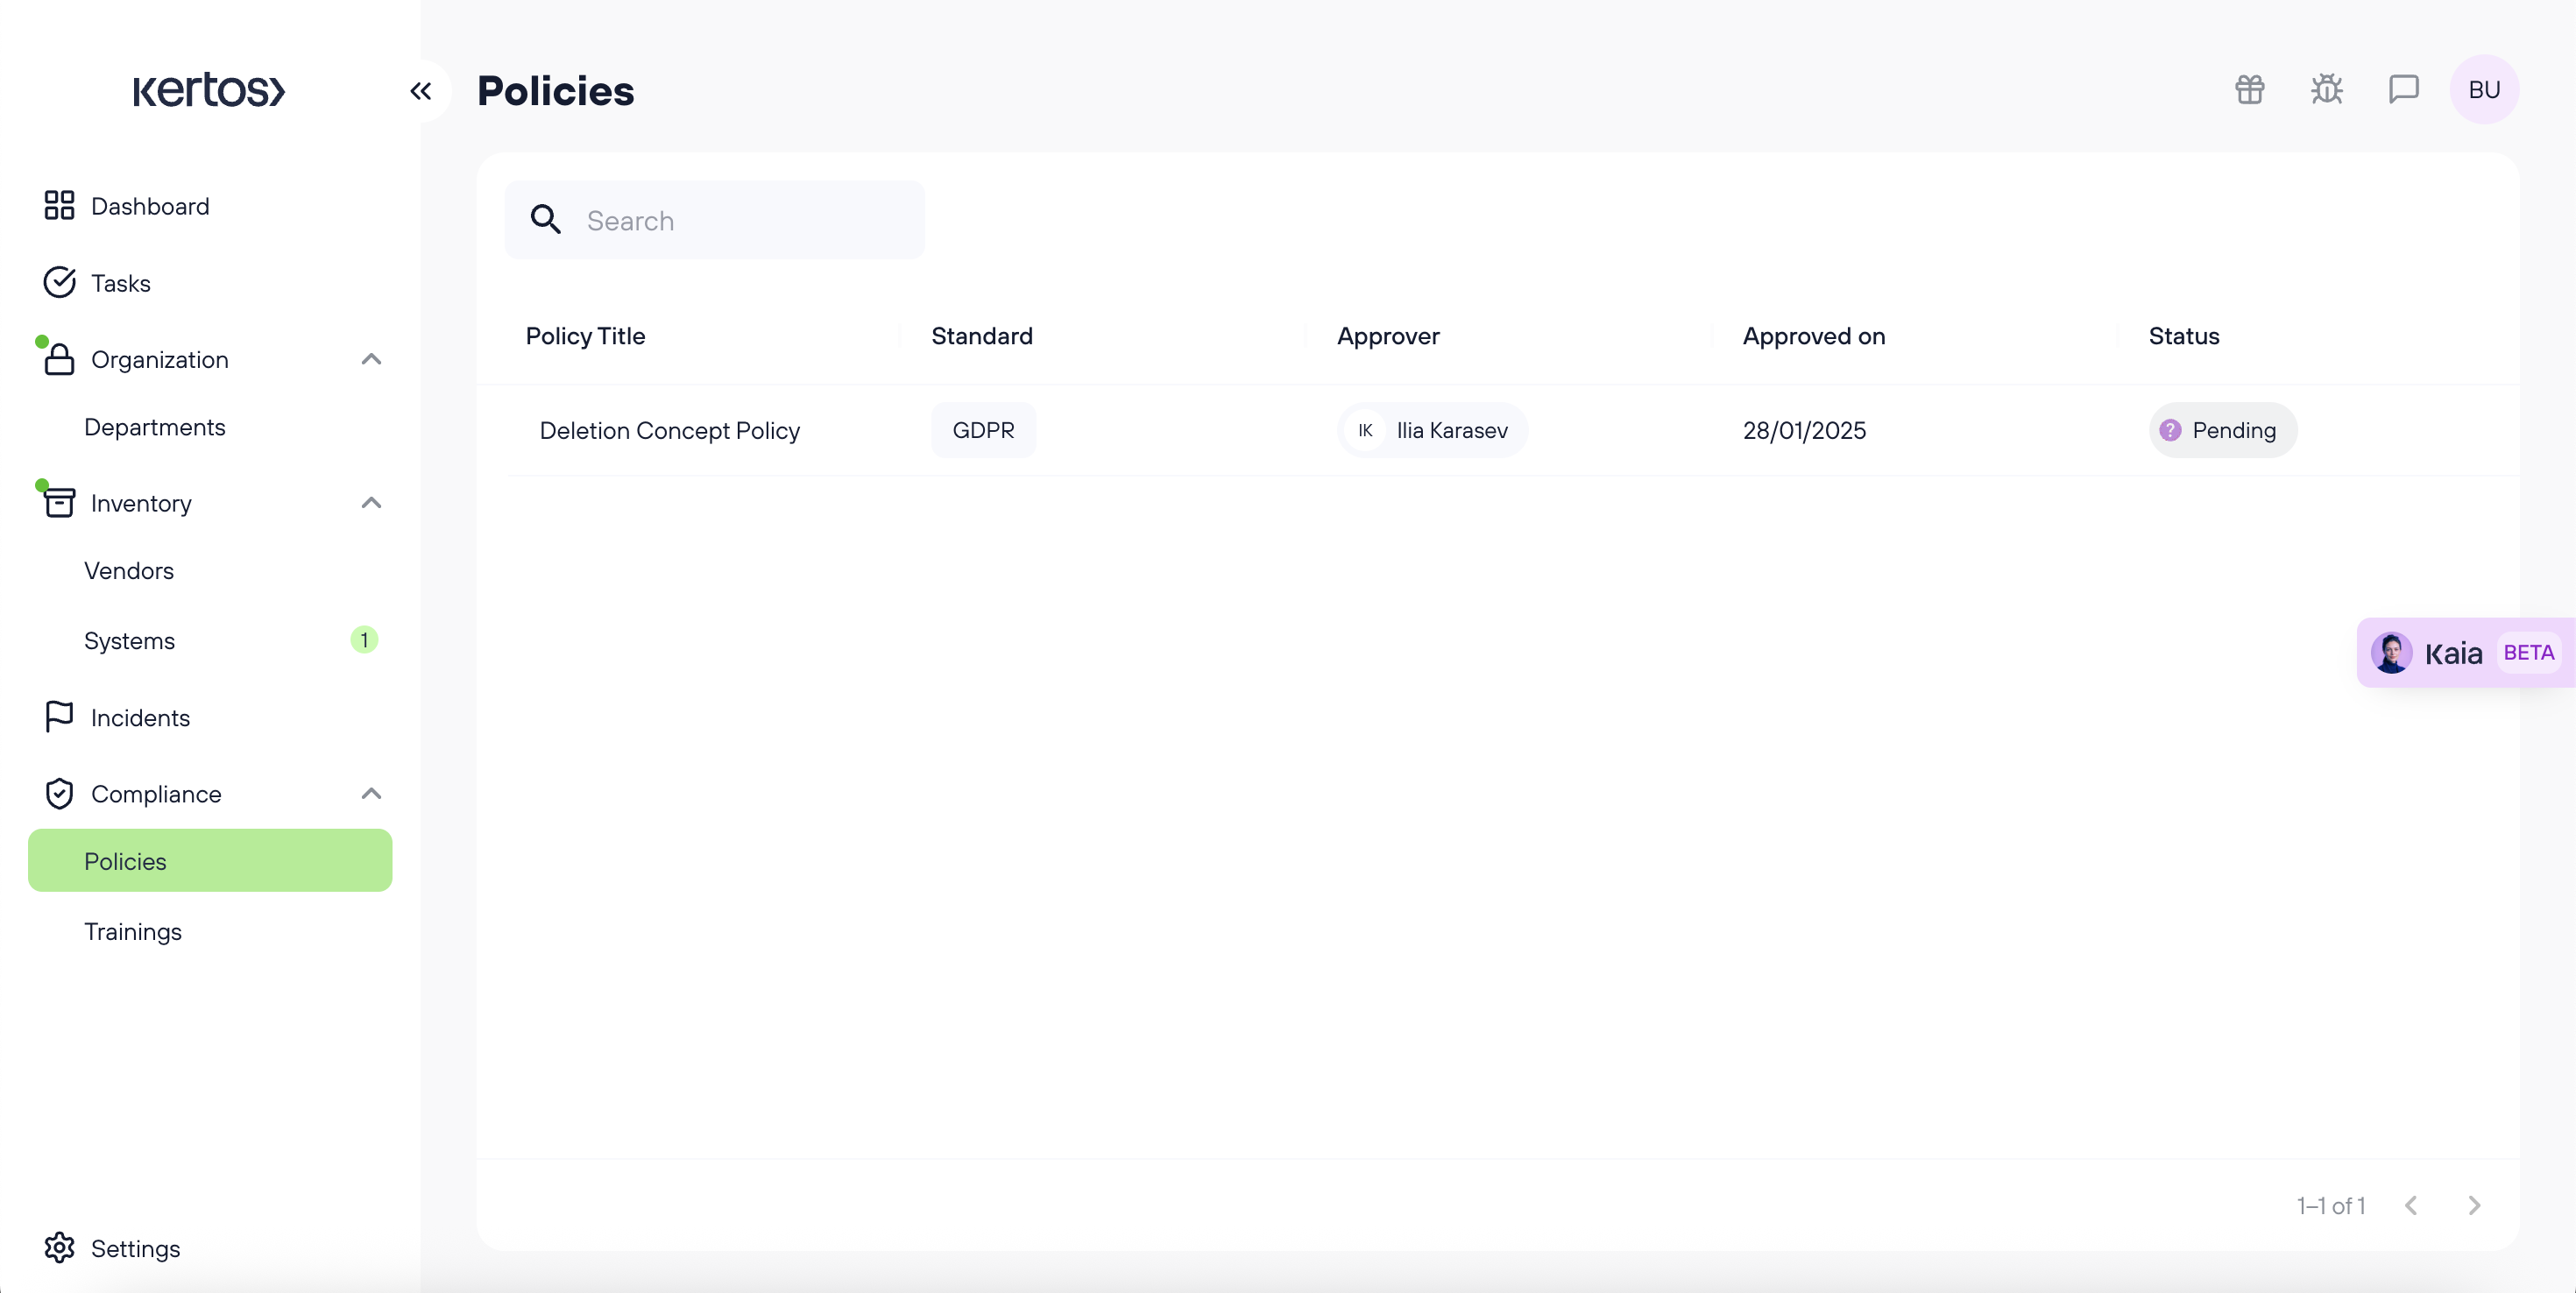
Task: Open the chat message icon
Action: tap(2404, 90)
